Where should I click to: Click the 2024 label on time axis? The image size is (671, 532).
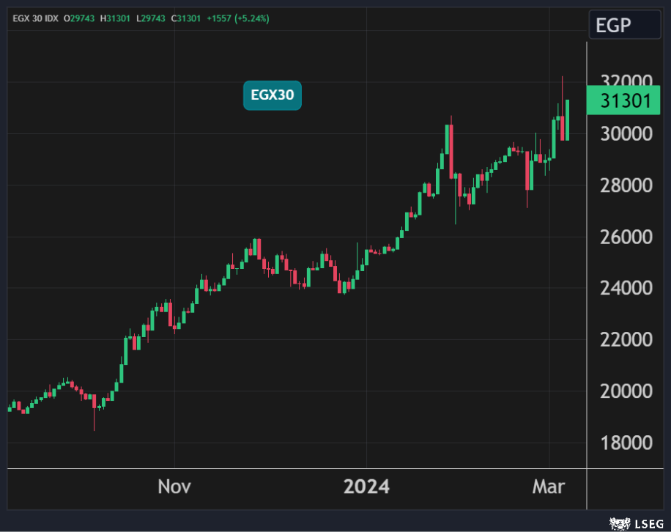click(x=368, y=487)
